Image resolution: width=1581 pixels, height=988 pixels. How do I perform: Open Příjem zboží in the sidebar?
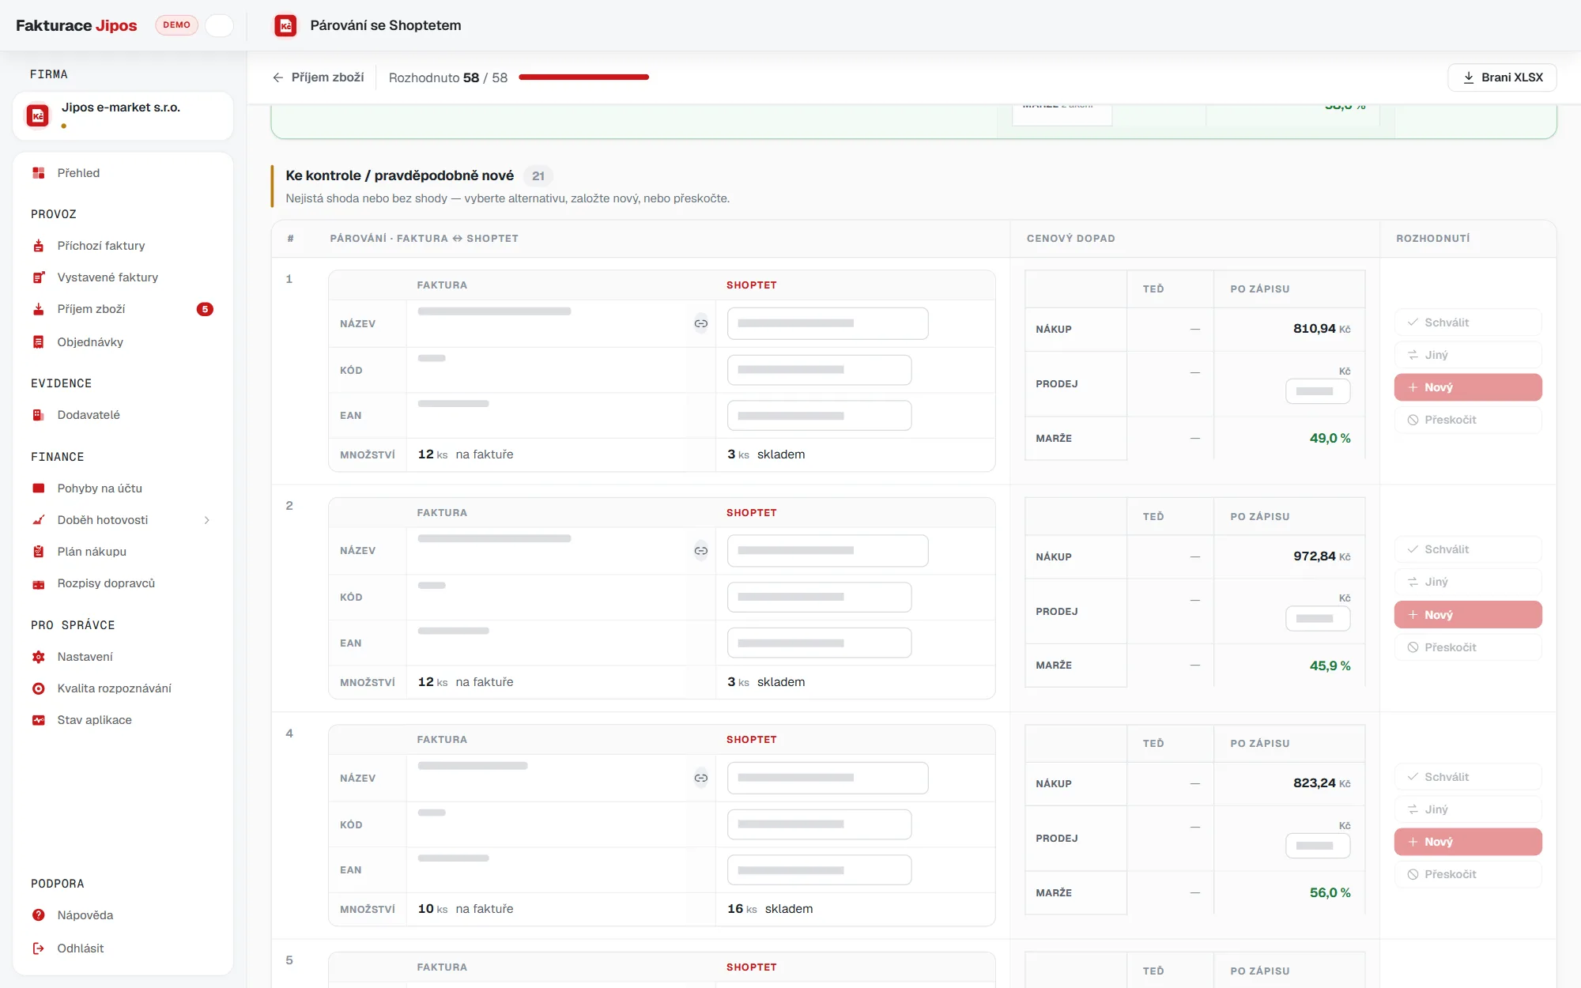(123, 309)
